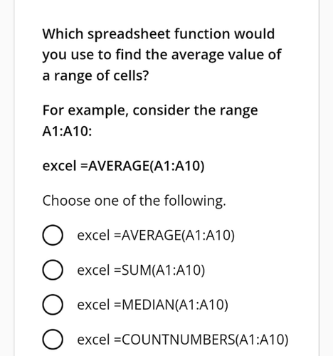Click the 'Which spreadsheet function would' question line
Image resolution: width=333 pixels, height=356 pixels.
coord(159,34)
